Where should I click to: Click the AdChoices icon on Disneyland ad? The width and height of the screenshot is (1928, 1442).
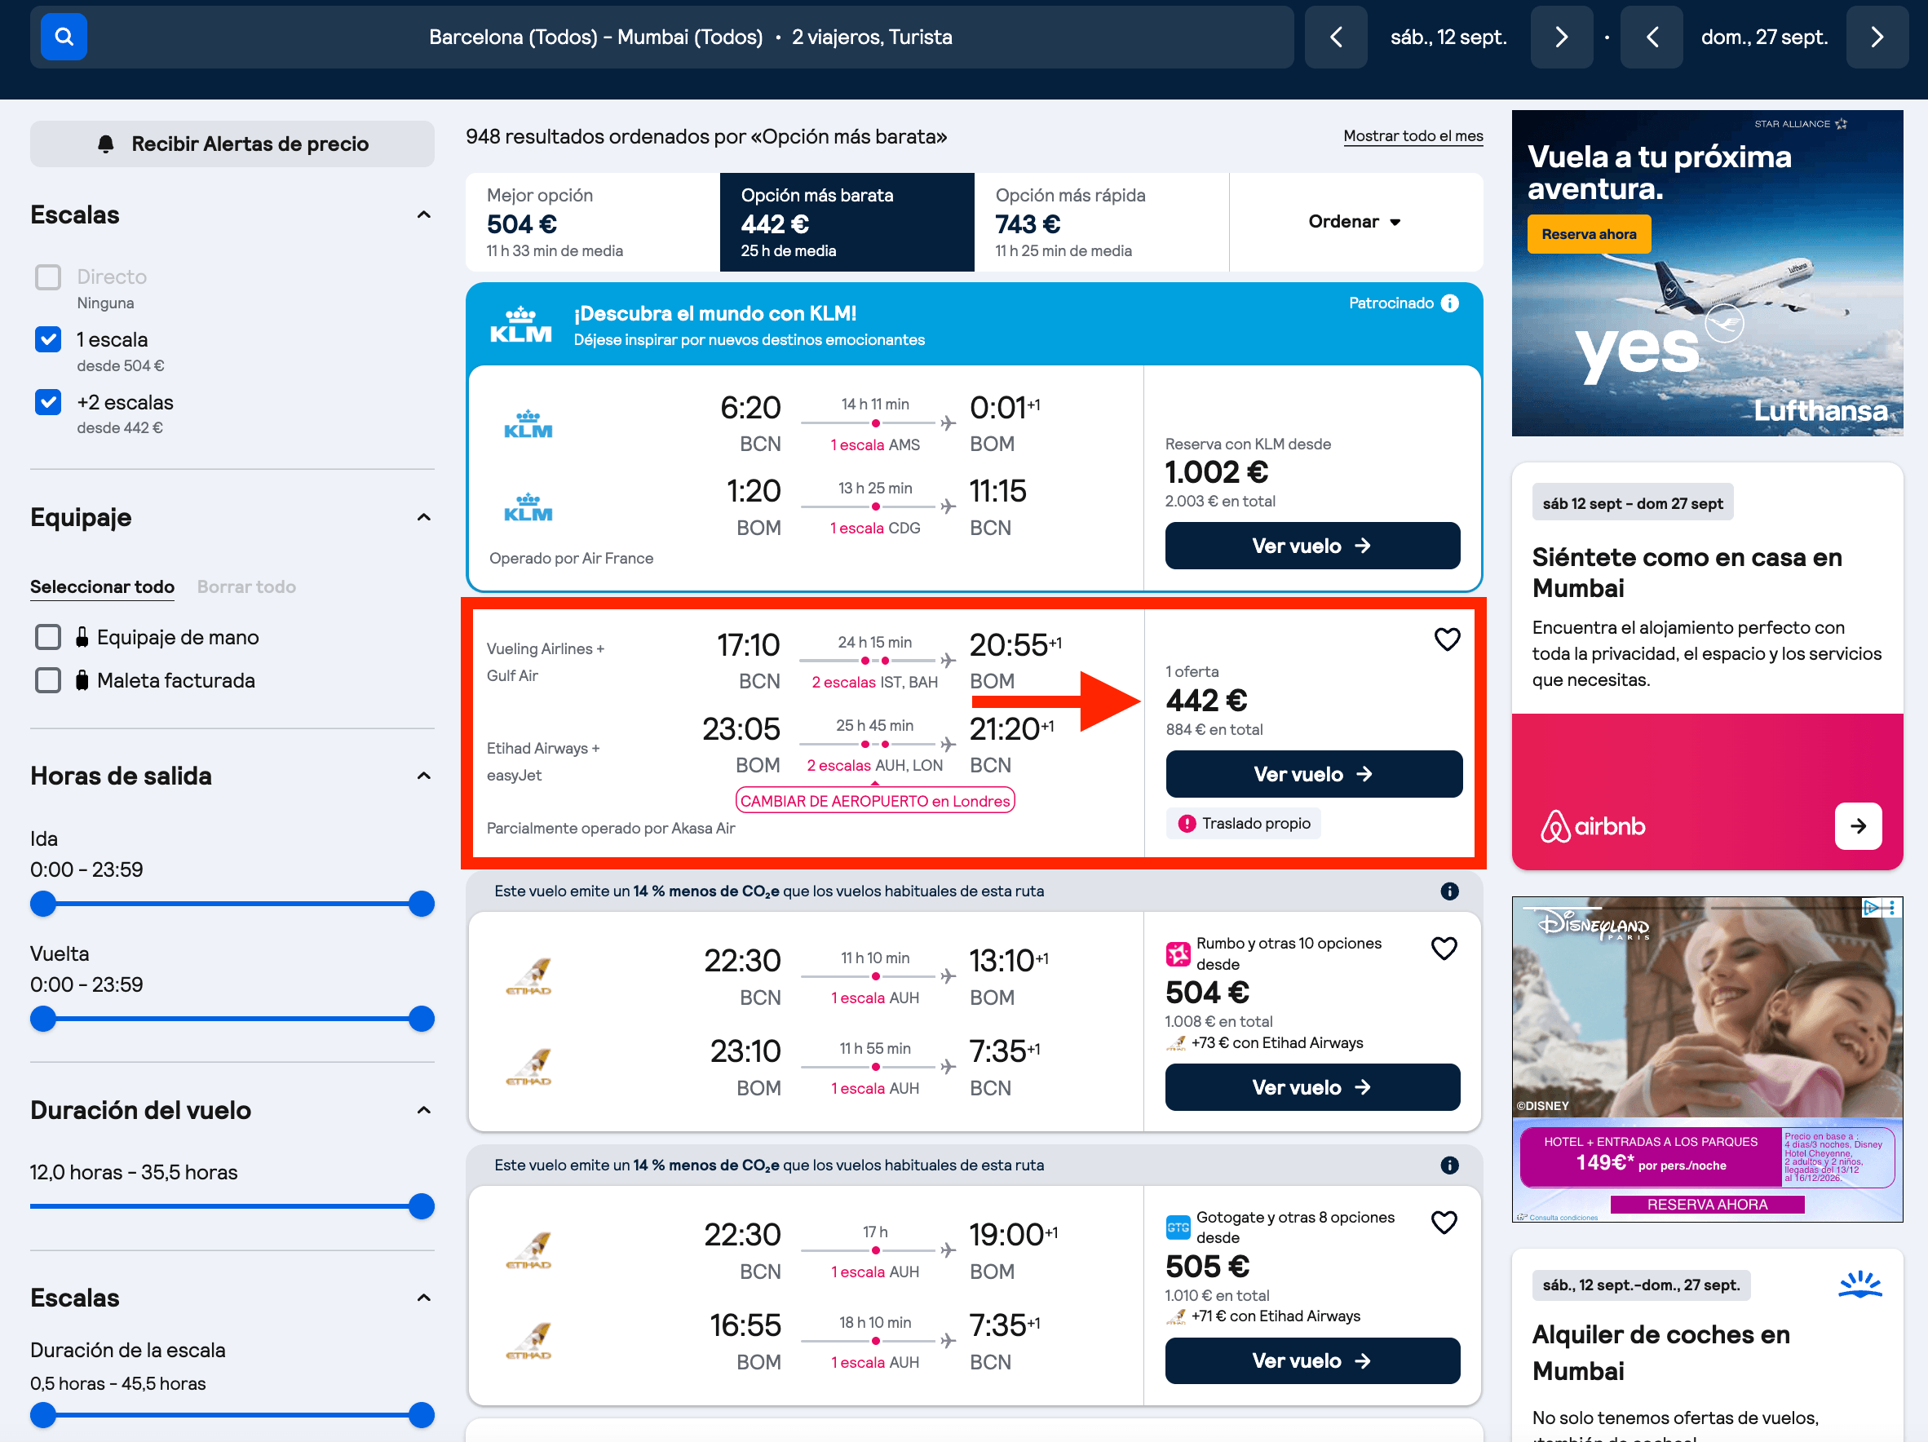(1872, 908)
